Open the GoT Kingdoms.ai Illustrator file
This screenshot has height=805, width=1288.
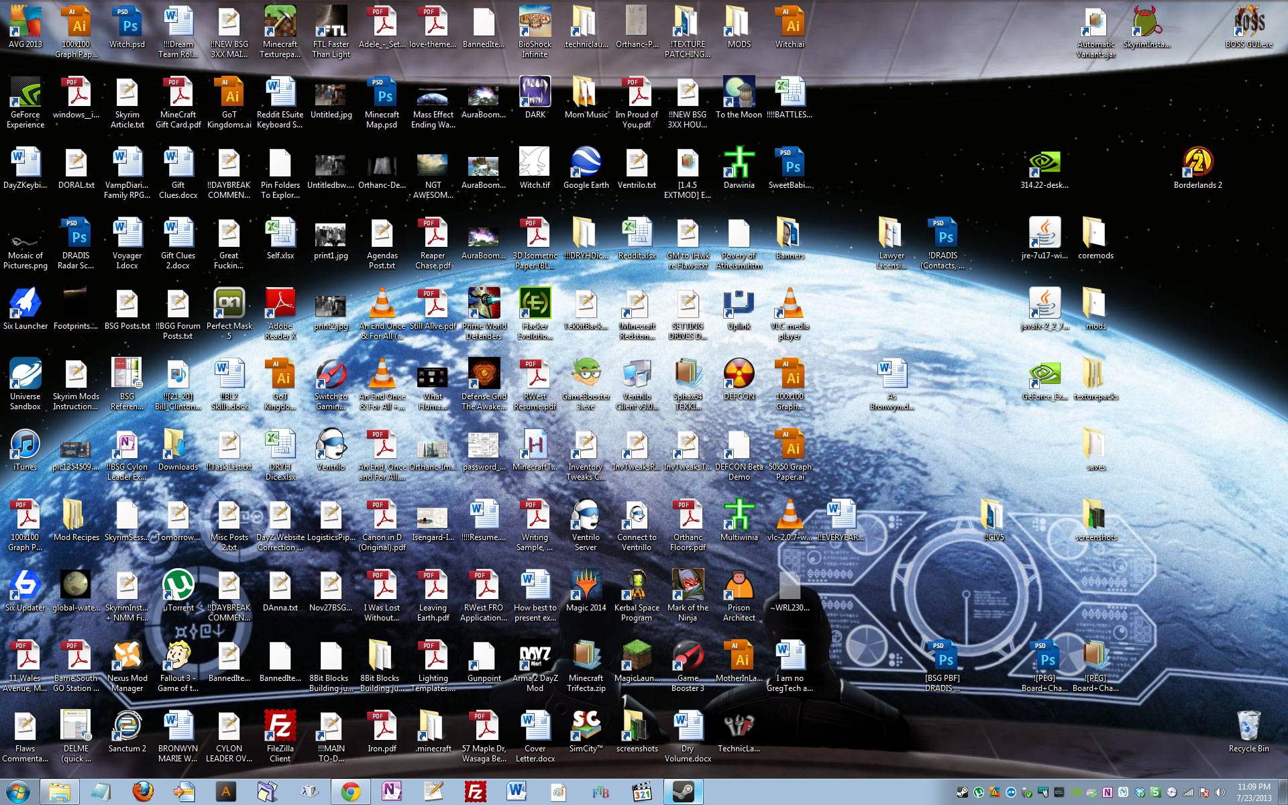pos(229,102)
